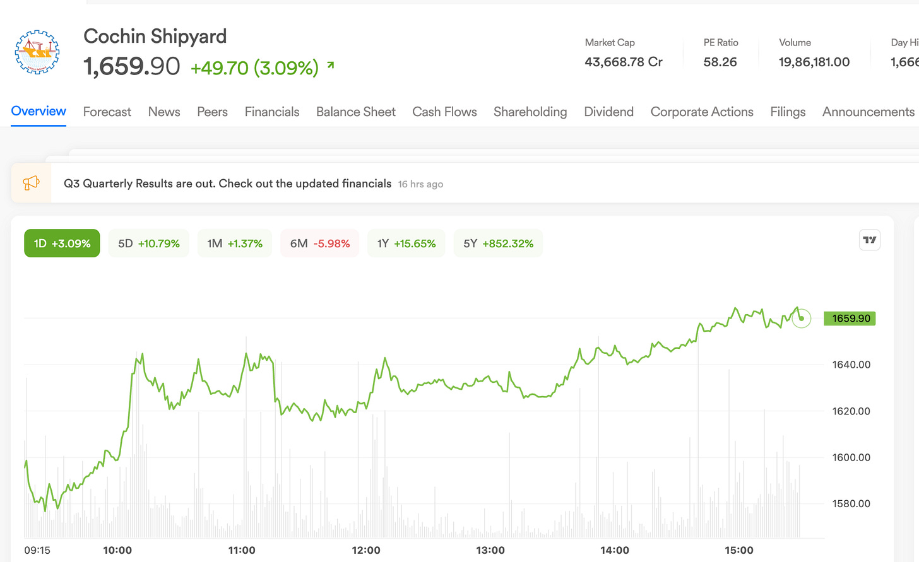This screenshot has width=919, height=562.
Task: Click the megaphone announcement icon
Action: pyautogui.click(x=31, y=183)
